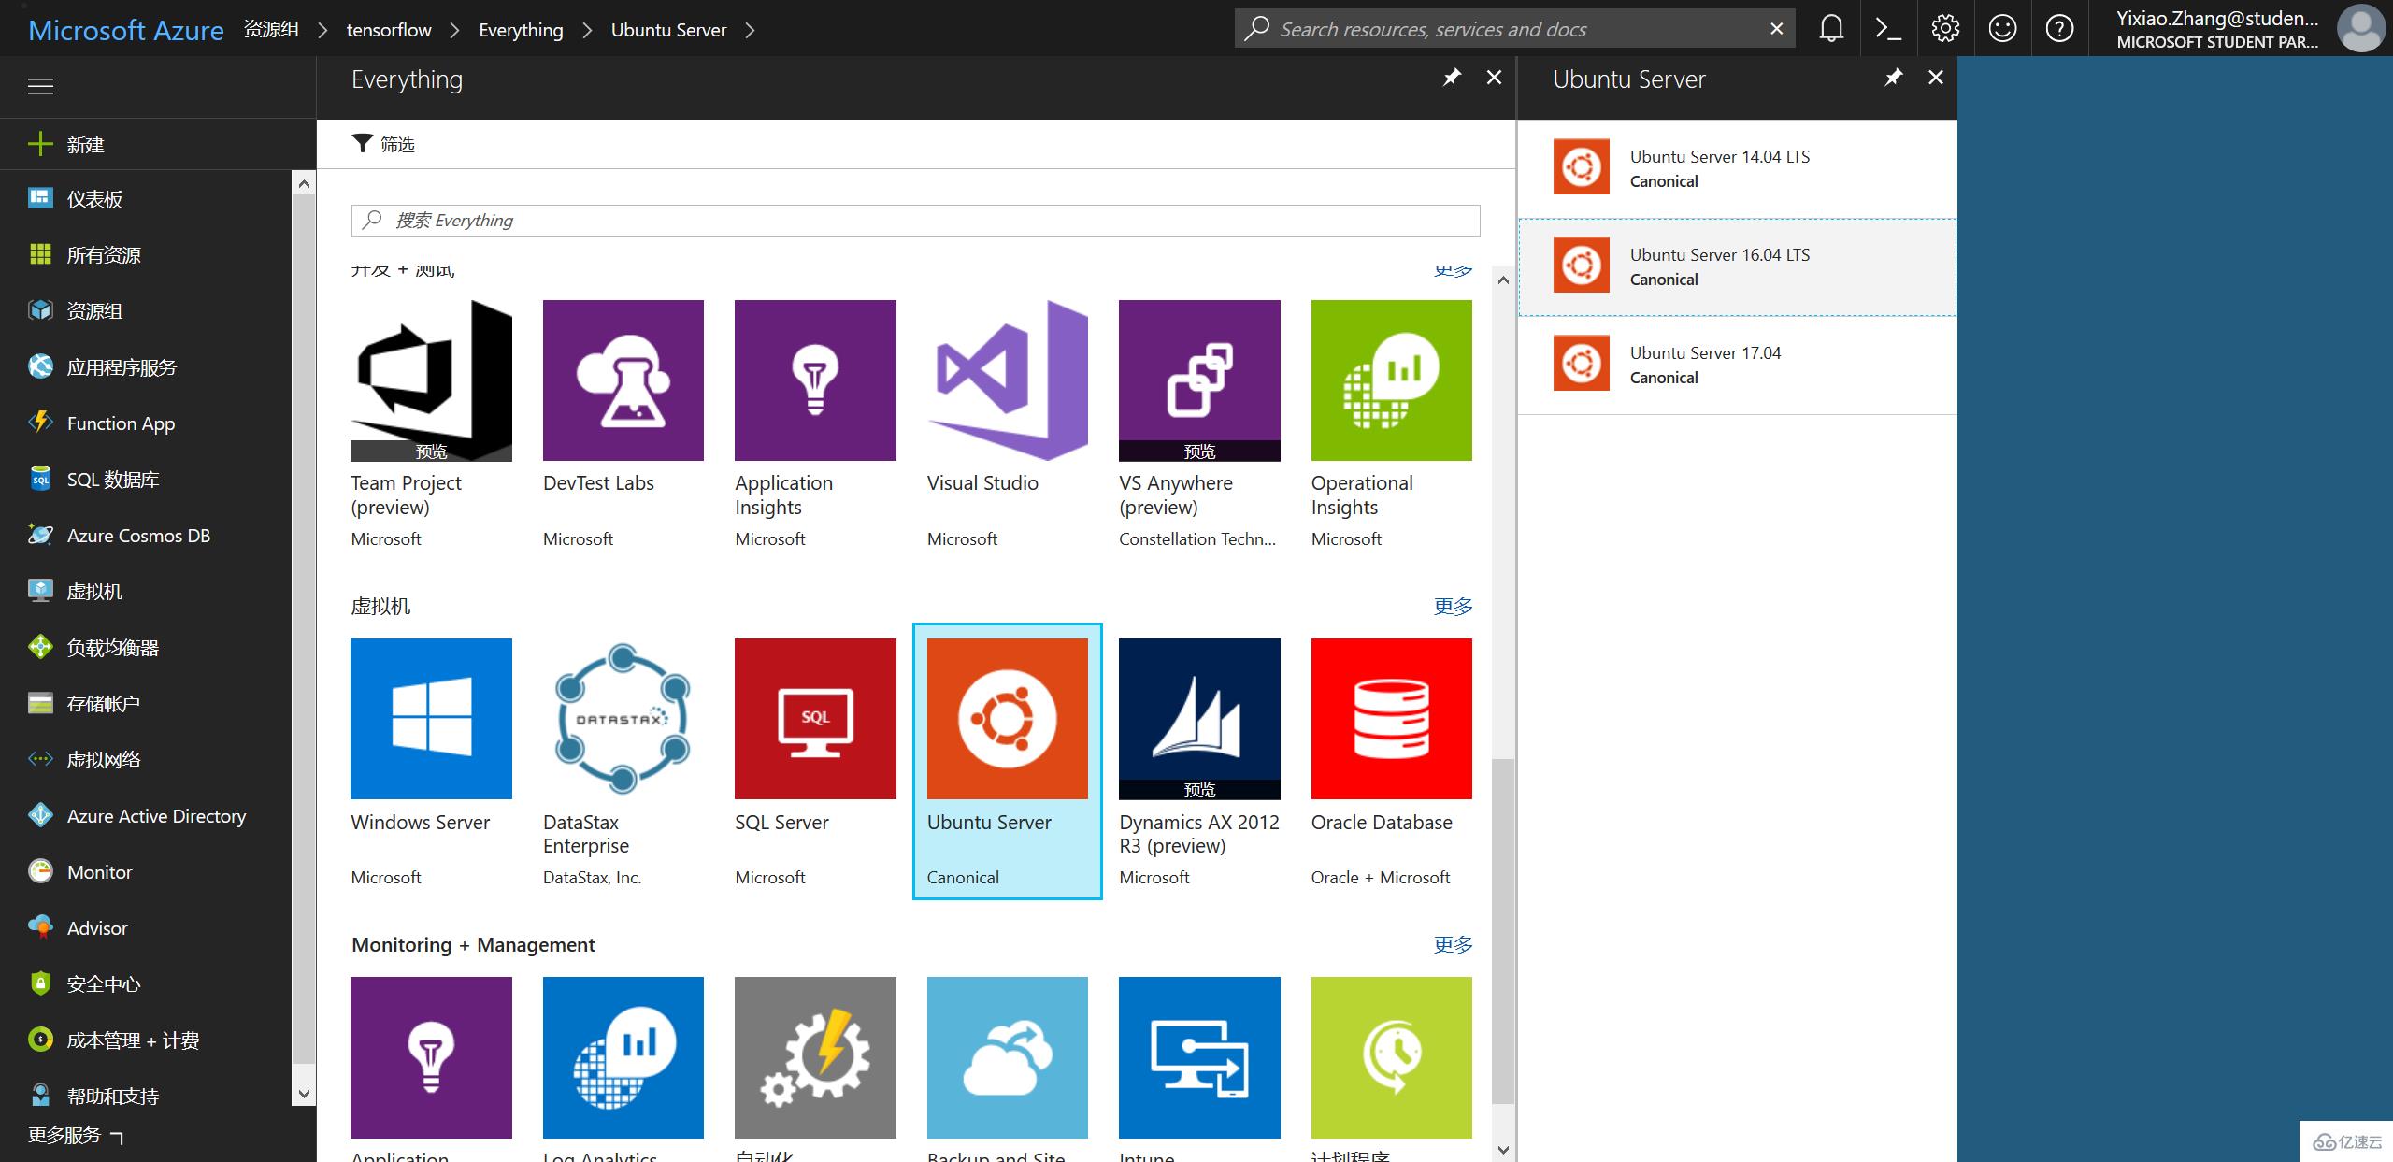Click Application Insights icon
This screenshot has width=2393, height=1162.
point(815,383)
